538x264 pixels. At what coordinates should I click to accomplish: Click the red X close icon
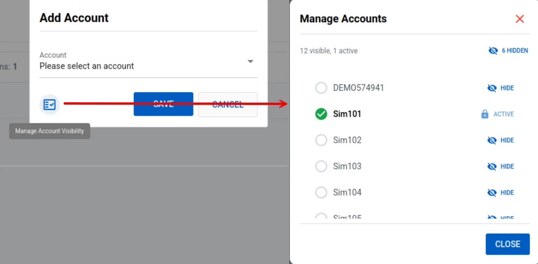519,19
